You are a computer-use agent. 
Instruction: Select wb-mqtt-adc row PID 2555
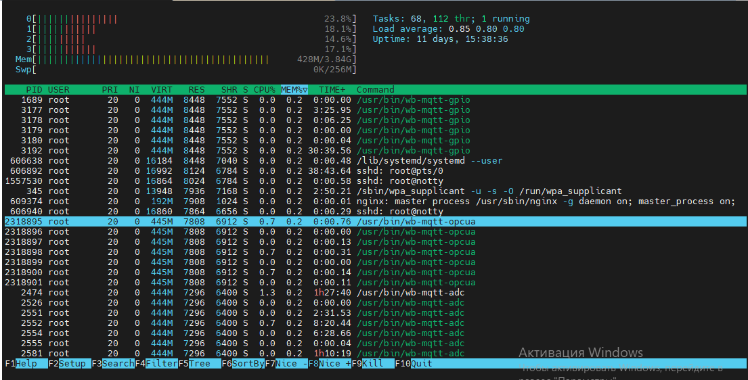point(376,343)
